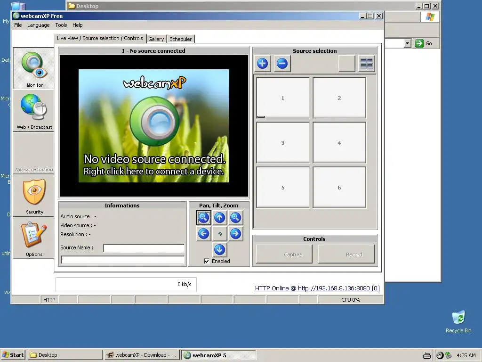Viewport: 482px width, 362px height.
Task: Click the system tray clock
Action: click(466, 355)
